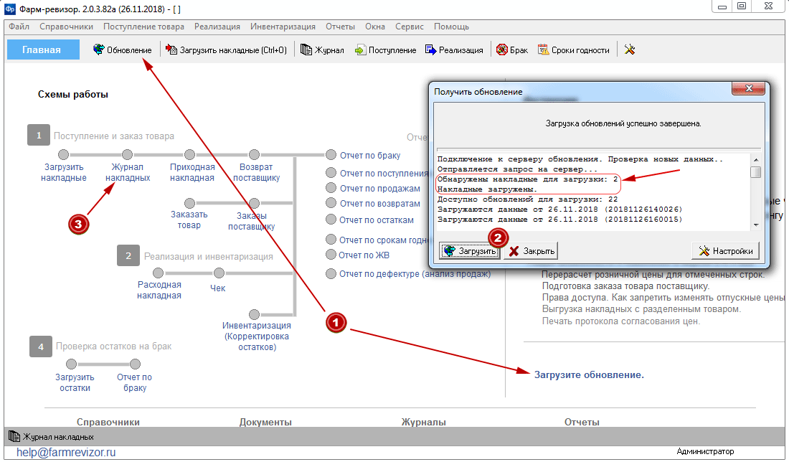
Task: Open Отчет по дефектуре (анализ продаж)
Action: [415, 274]
